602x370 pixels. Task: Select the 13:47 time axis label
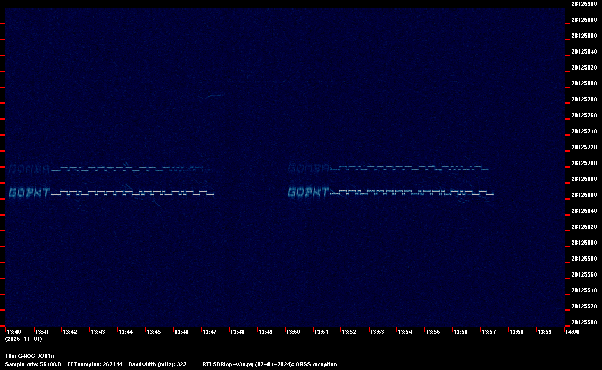[210, 332]
